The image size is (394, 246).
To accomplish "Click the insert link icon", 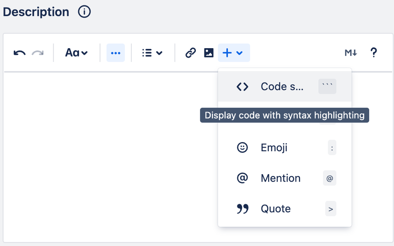I will [191, 53].
